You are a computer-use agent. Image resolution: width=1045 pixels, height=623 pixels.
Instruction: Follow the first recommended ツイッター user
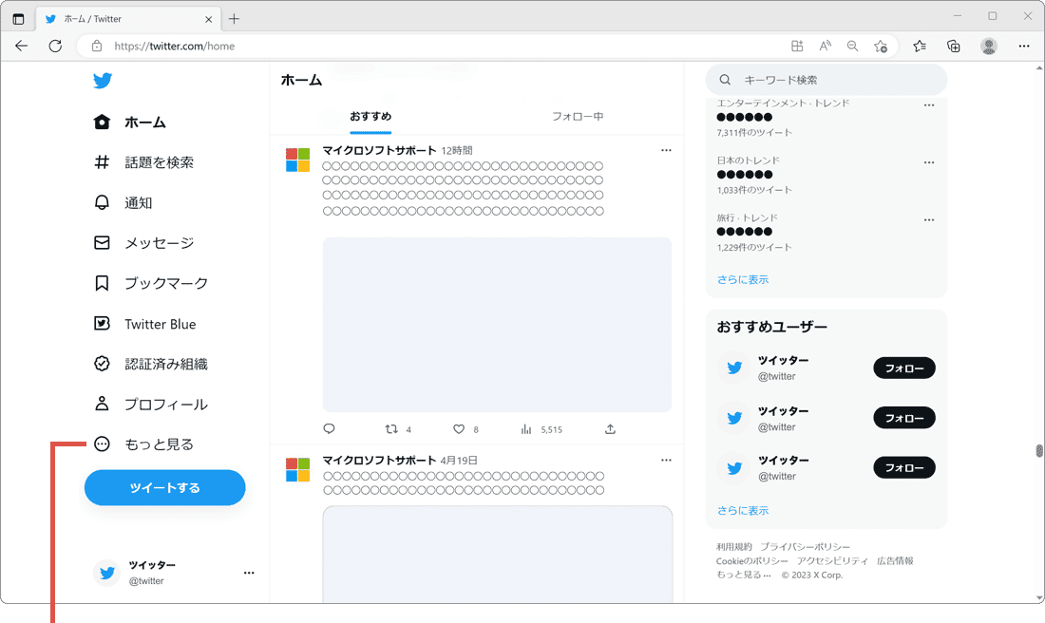[903, 368]
